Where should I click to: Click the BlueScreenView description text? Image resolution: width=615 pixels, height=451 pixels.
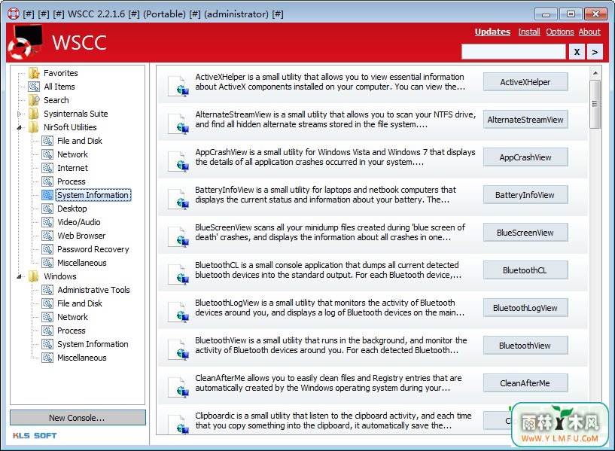tap(330, 232)
